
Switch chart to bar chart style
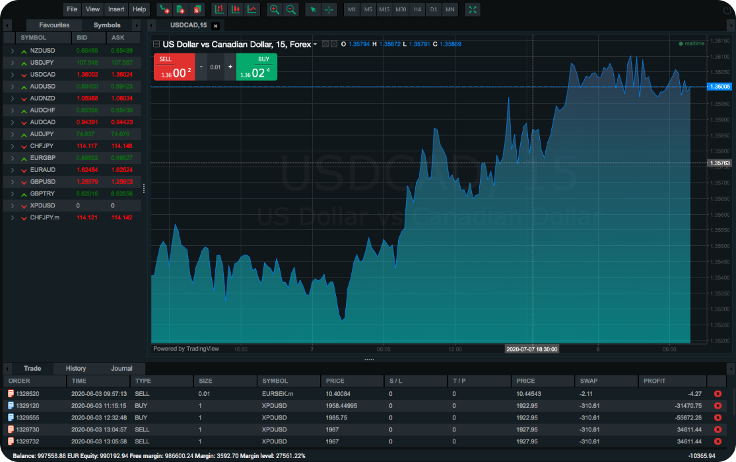coord(219,9)
